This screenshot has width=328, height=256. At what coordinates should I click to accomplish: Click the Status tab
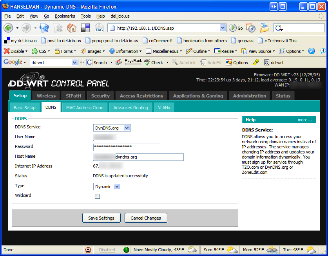[283, 96]
